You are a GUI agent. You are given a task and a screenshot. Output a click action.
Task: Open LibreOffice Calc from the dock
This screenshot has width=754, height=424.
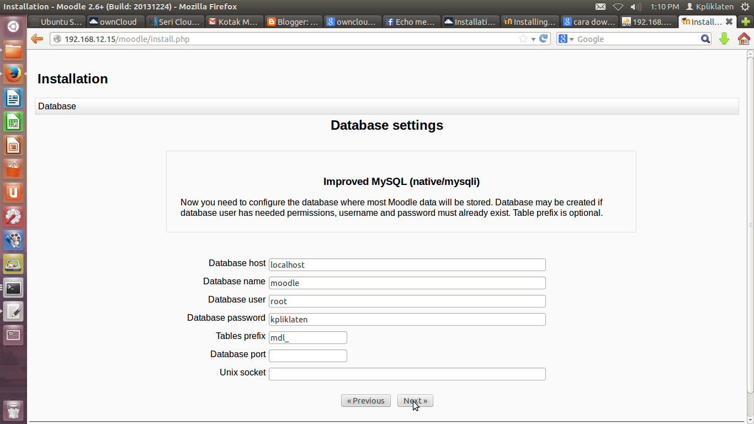13,121
